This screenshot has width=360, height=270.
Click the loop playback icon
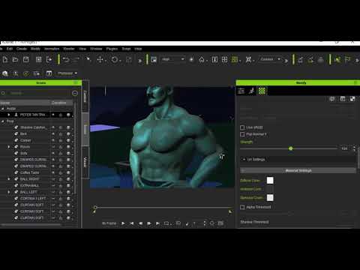pos(166,223)
